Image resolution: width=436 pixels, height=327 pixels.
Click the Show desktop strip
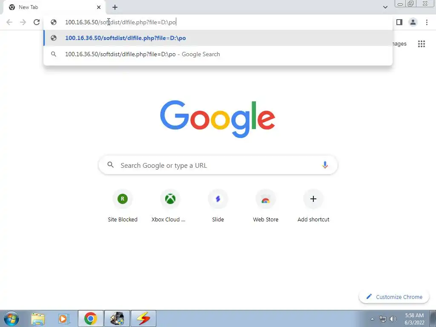pyautogui.click(x=433, y=318)
